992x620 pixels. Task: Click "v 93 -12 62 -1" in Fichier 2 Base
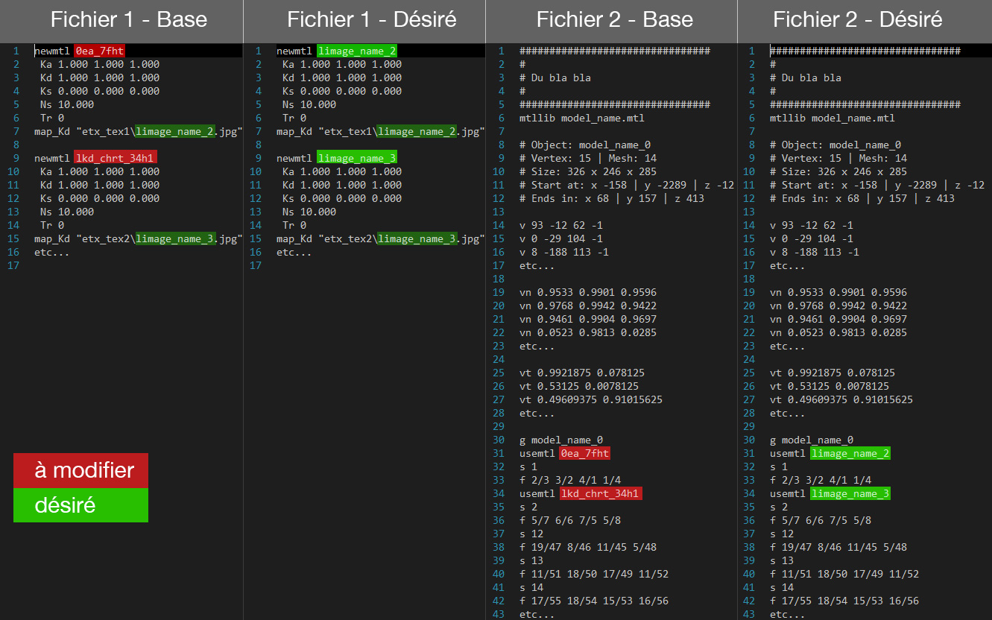click(x=561, y=225)
